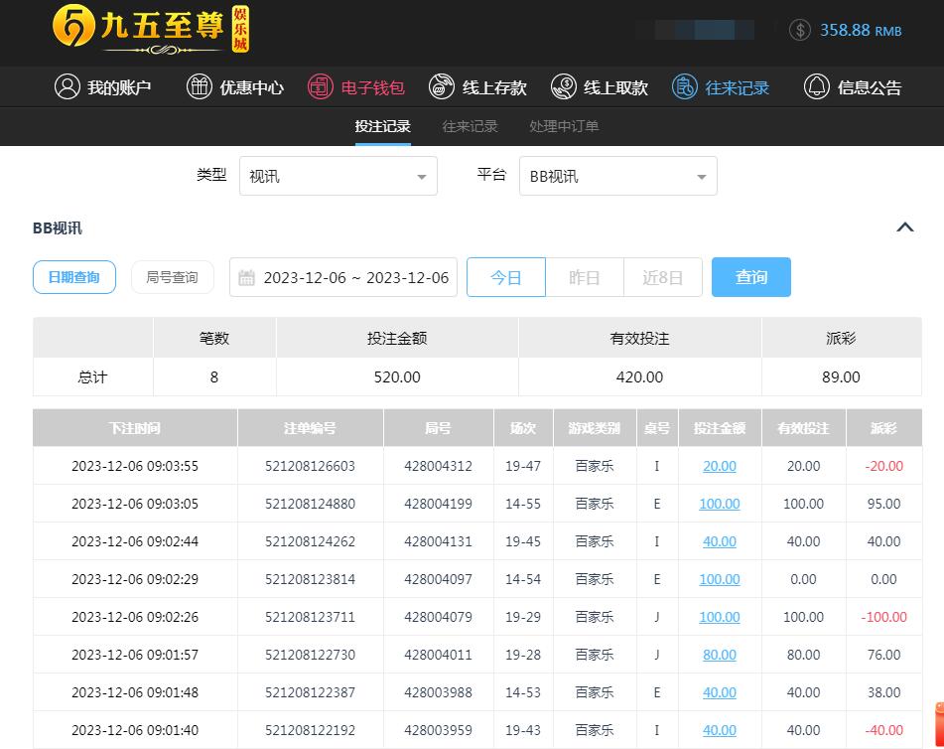Click the 我的账户 user profile icon

pos(67,86)
